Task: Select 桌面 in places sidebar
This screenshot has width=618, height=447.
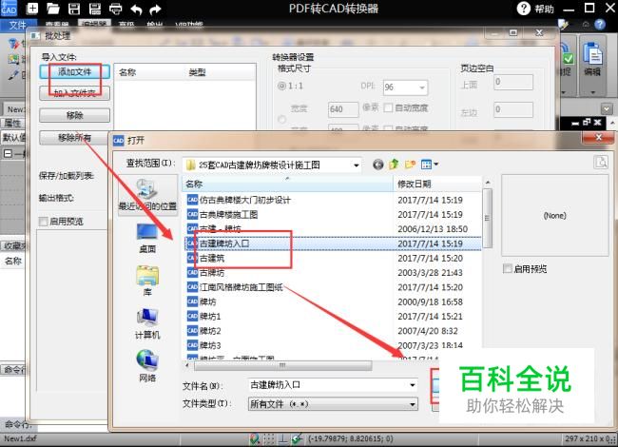Action: [147, 238]
